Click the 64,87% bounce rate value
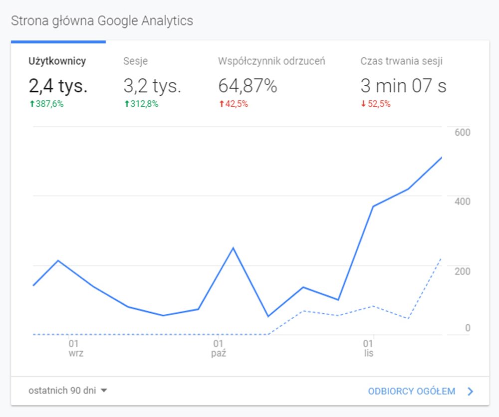Screen dimensions: 499x417 (x=248, y=86)
